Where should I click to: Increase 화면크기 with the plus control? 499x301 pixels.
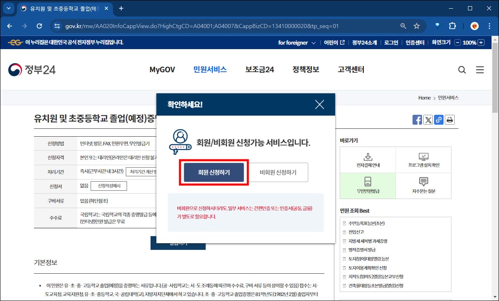(x=480, y=42)
